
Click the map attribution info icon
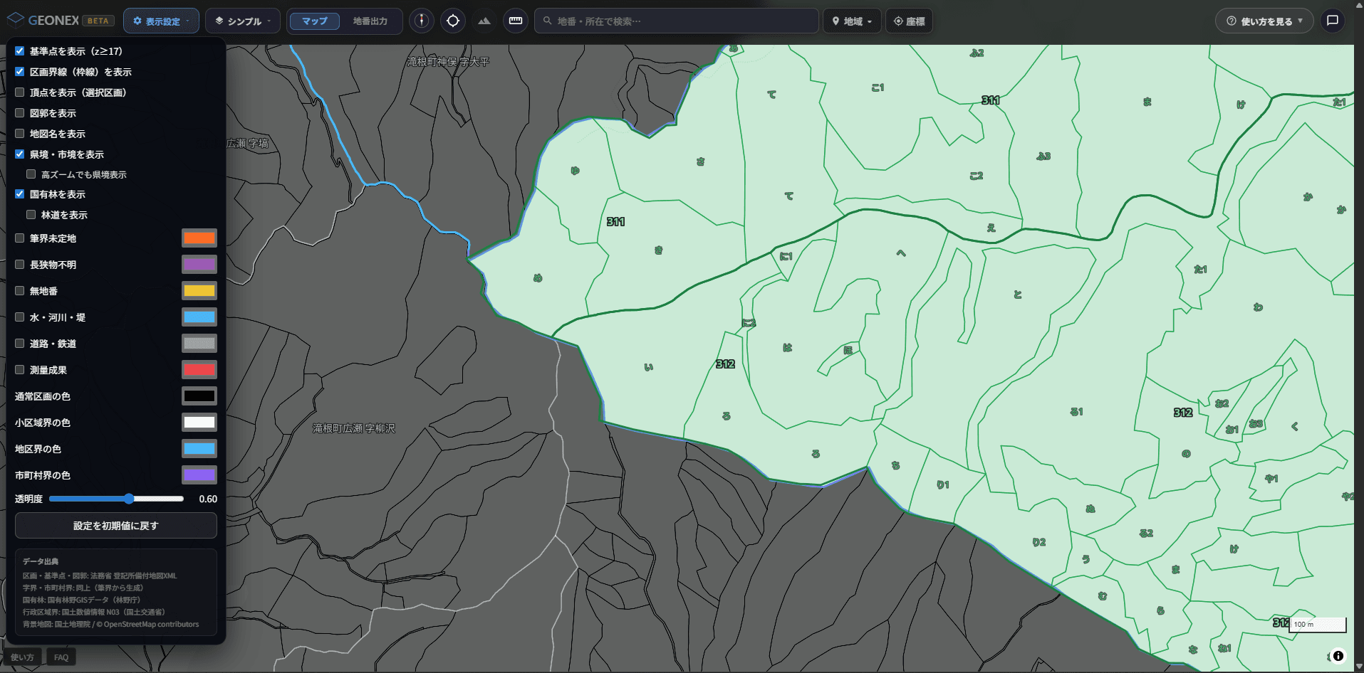point(1338,656)
